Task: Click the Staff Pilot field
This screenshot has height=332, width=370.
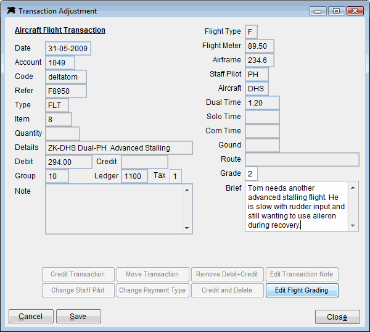Action: [x=257, y=74]
